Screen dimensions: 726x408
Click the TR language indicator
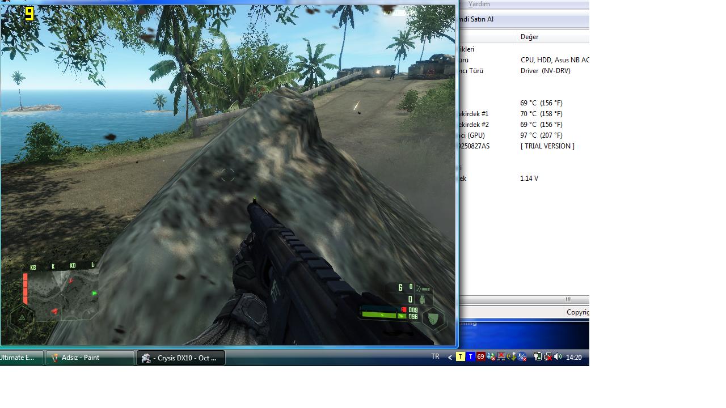(435, 356)
